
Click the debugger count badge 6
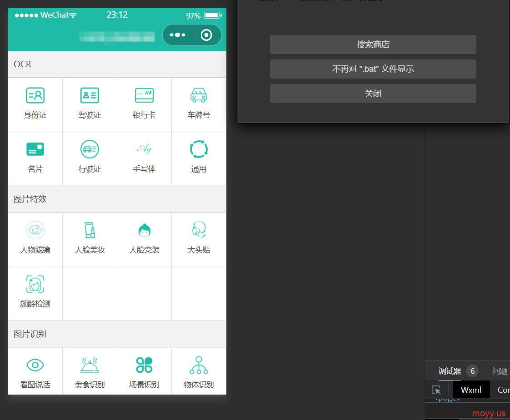[473, 371]
